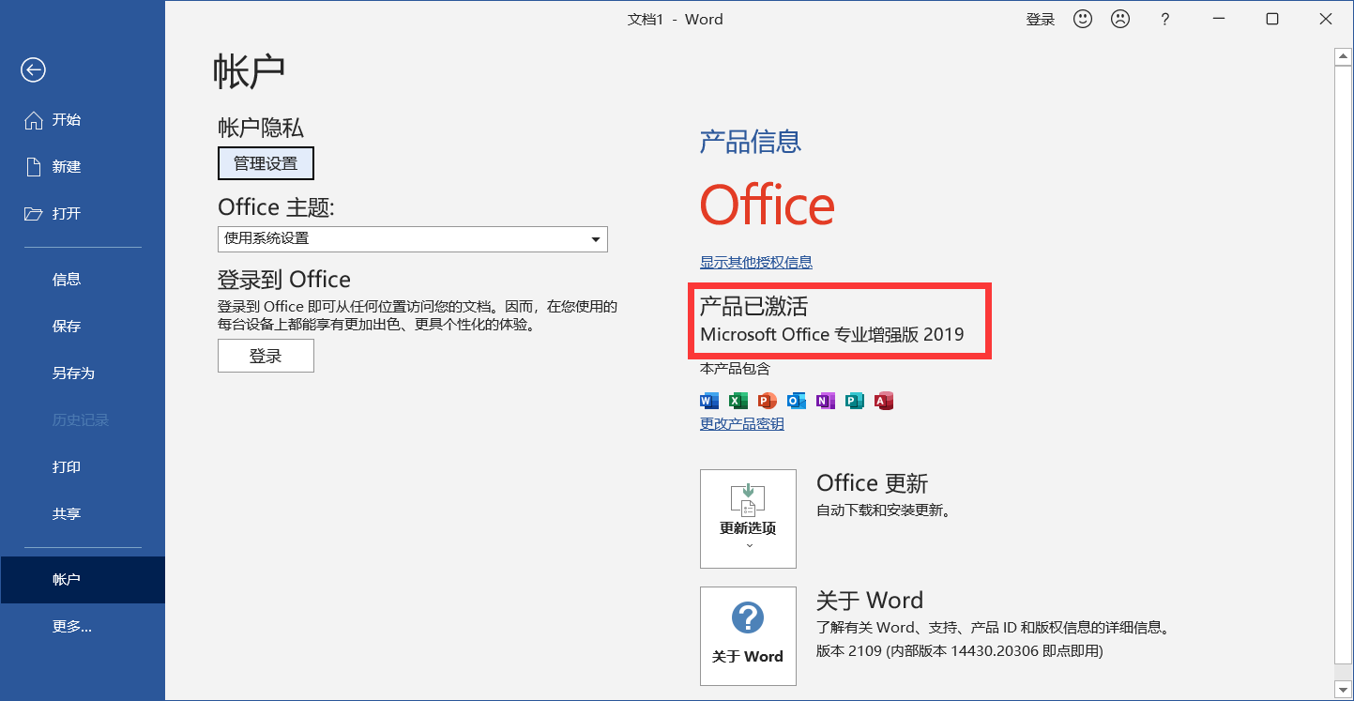This screenshot has height=701, width=1354.
Task: Click the 登录 button under 登录到 Office
Action: [266, 356]
